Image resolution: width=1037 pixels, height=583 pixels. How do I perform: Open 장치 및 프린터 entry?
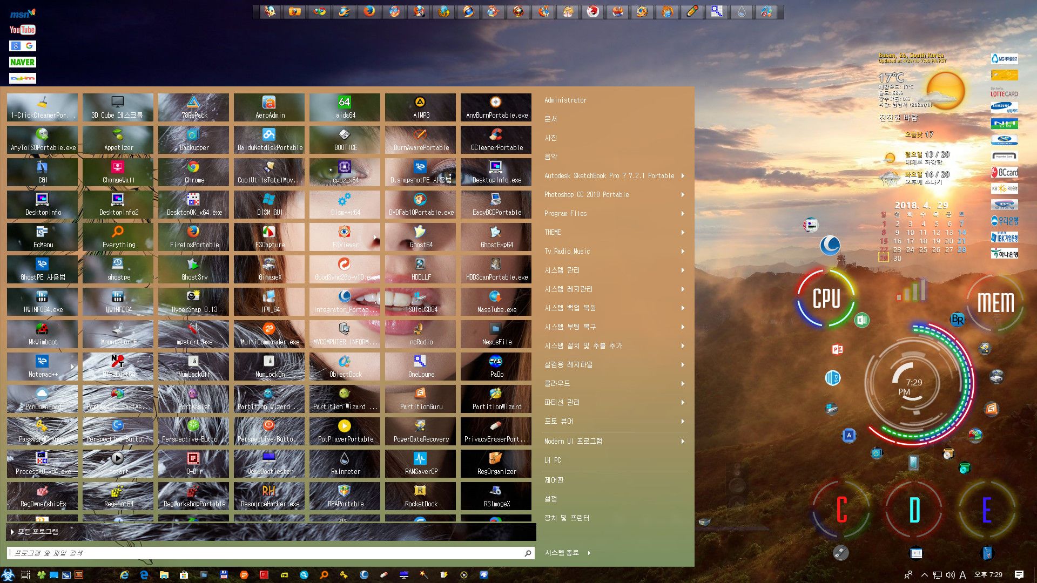[x=615, y=518]
